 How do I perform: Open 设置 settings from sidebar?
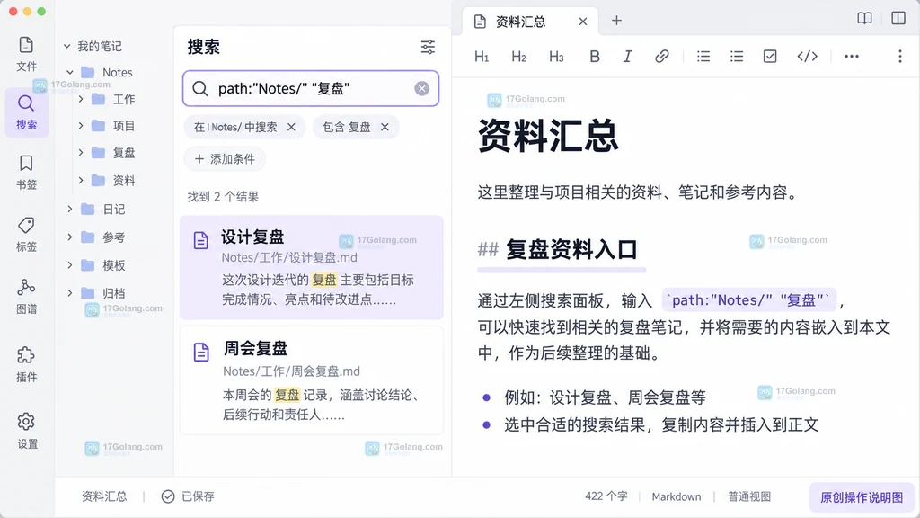tap(26, 431)
